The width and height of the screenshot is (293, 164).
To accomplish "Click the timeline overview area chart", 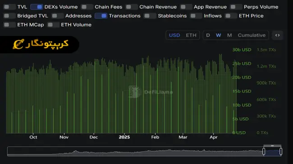I will click(x=135, y=151).
